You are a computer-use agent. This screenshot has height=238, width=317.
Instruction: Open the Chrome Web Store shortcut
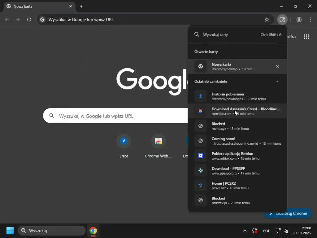[158, 146]
